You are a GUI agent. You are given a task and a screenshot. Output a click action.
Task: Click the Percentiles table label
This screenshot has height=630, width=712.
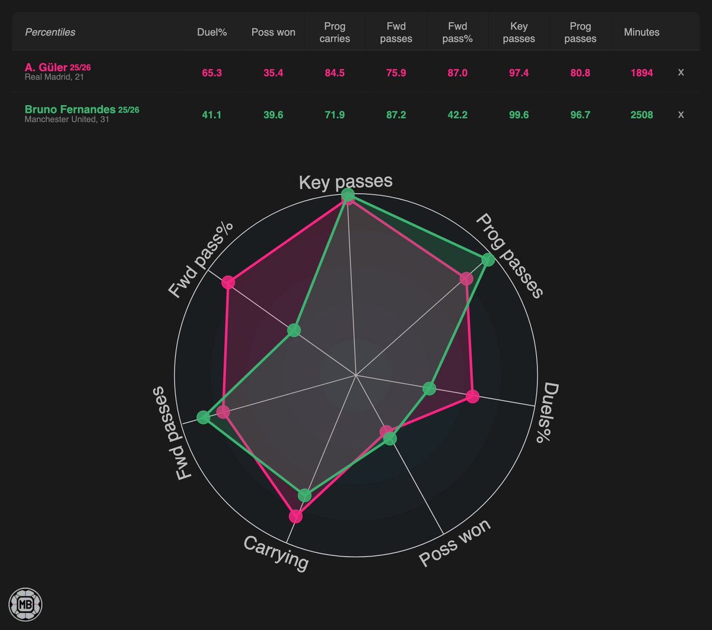[50, 32]
